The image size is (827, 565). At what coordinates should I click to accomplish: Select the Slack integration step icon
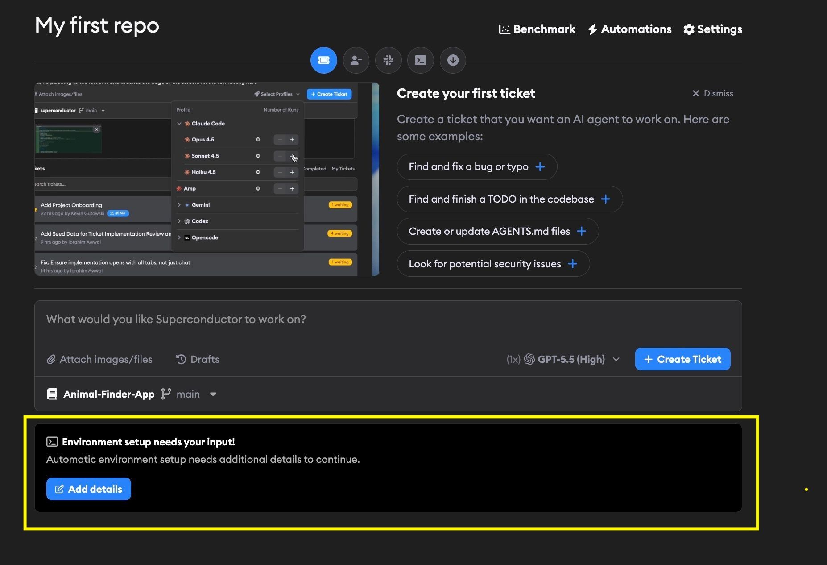[x=388, y=60]
